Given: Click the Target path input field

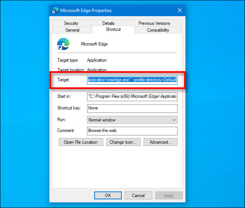Looking at the screenshot, I should [132, 80].
